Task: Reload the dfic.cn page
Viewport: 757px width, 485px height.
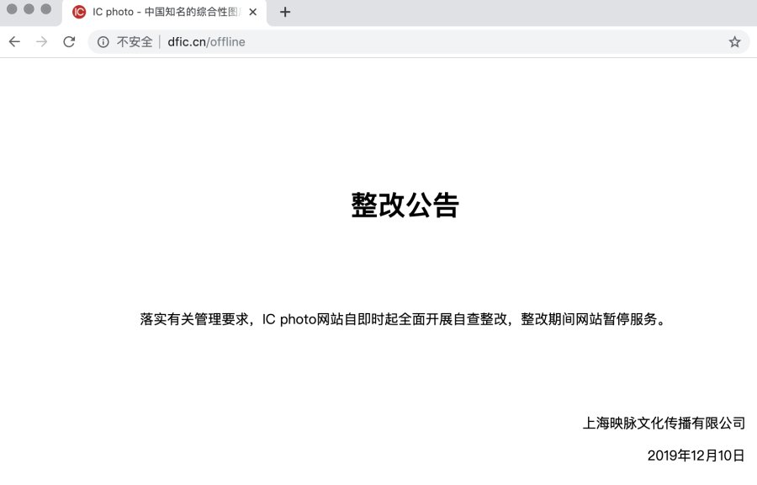Action: point(69,42)
